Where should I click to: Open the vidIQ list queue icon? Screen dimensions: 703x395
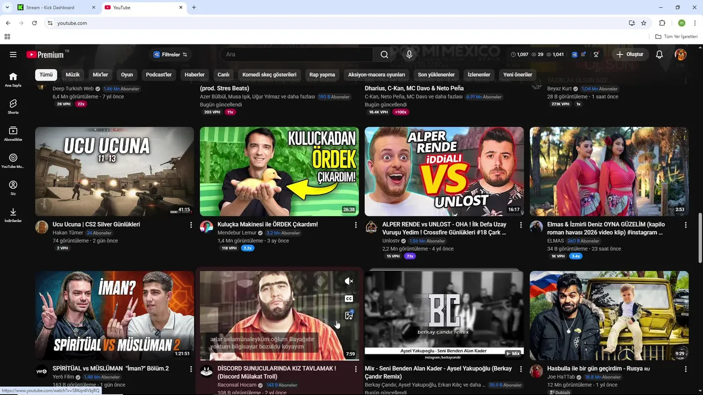coord(583,54)
